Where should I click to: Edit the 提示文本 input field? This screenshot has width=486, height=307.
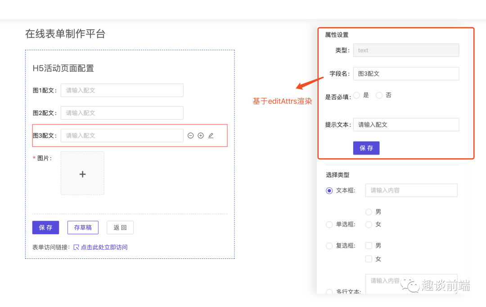click(x=406, y=125)
